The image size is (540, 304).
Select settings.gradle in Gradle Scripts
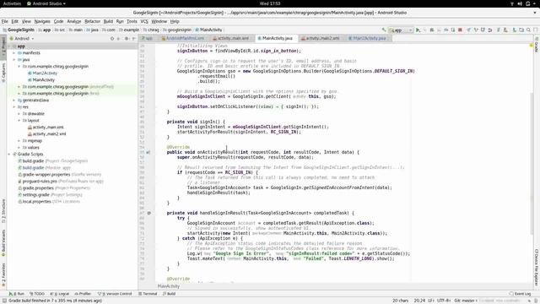point(35,195)
